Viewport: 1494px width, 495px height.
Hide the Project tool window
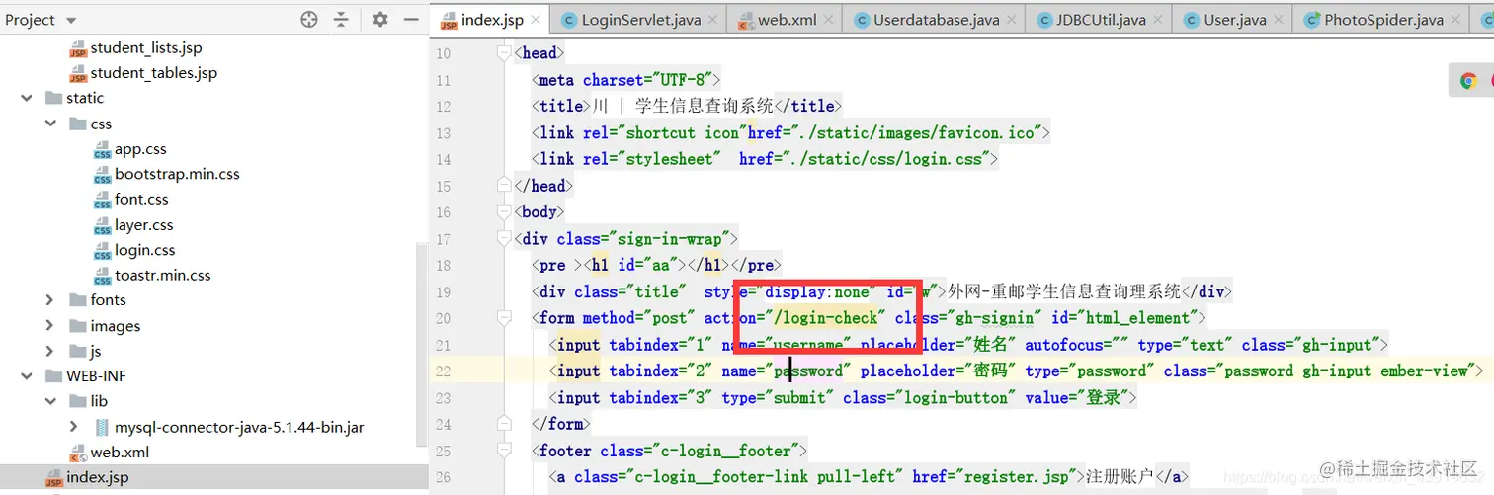pyautogui.click(x=412, y=20)
